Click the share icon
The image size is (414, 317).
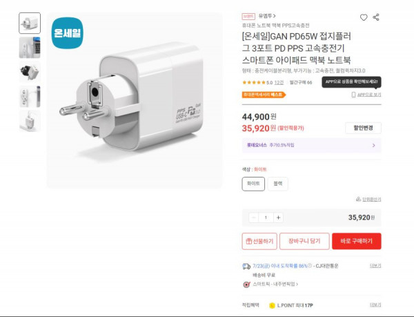tap(376, 17)
